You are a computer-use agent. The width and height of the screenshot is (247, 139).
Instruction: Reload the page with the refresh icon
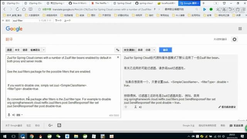click(17, 9)
